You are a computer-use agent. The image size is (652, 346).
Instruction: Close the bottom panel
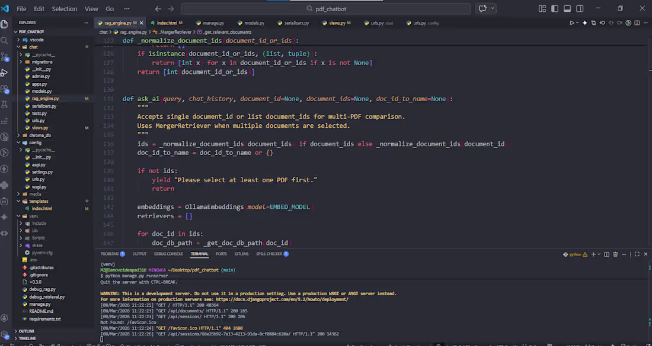(645, 254)
